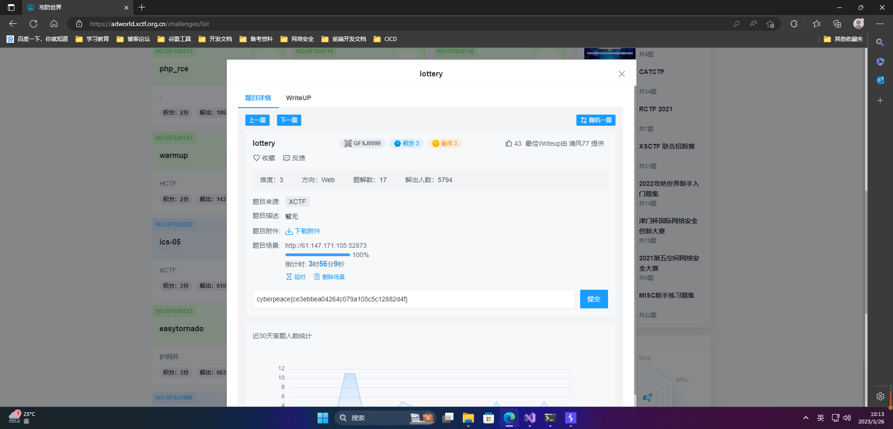Open 备考资料 bookmark folder
This screenshot has width=893, height=429.
[256, 39]
